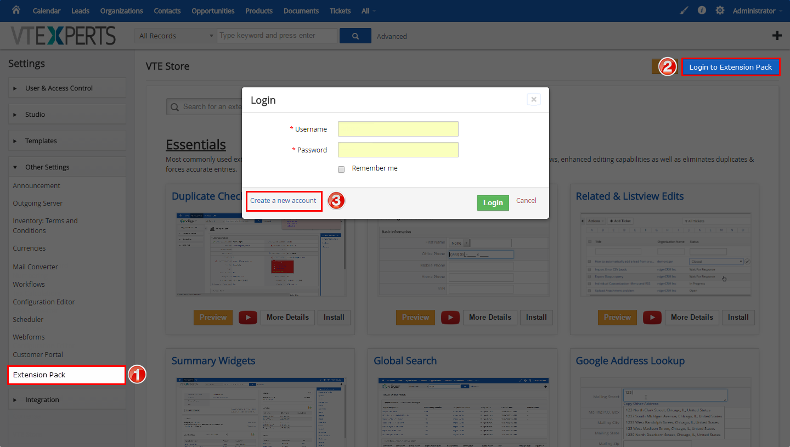The height and width of the screenshot is (447, 790).
Task: Click More Details for Related & Listview Edits
Action: point(692,317)
